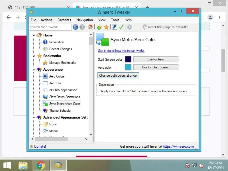This screenshot has height=171, width=228.
Task: Collapse the Home tree node
Action: pyautogui.click(x=34, y=35)
